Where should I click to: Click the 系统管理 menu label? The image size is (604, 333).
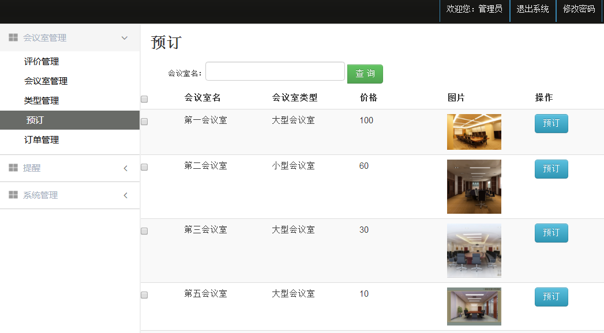pyautogui.click(x=40, y=195)
